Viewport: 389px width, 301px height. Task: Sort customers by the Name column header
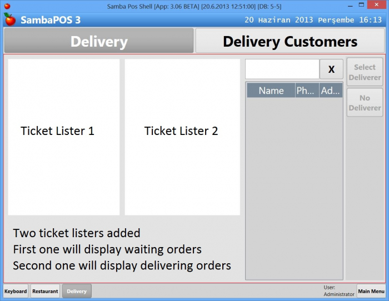click(271, 91)
